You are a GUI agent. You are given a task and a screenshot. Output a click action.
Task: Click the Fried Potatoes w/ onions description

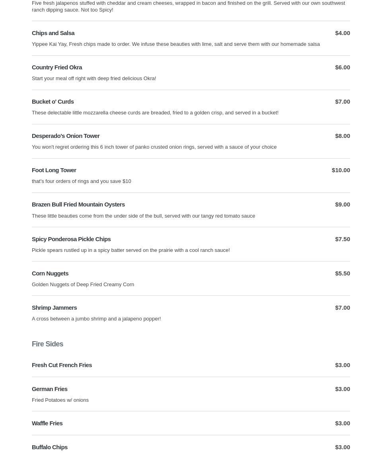(60, 400)
